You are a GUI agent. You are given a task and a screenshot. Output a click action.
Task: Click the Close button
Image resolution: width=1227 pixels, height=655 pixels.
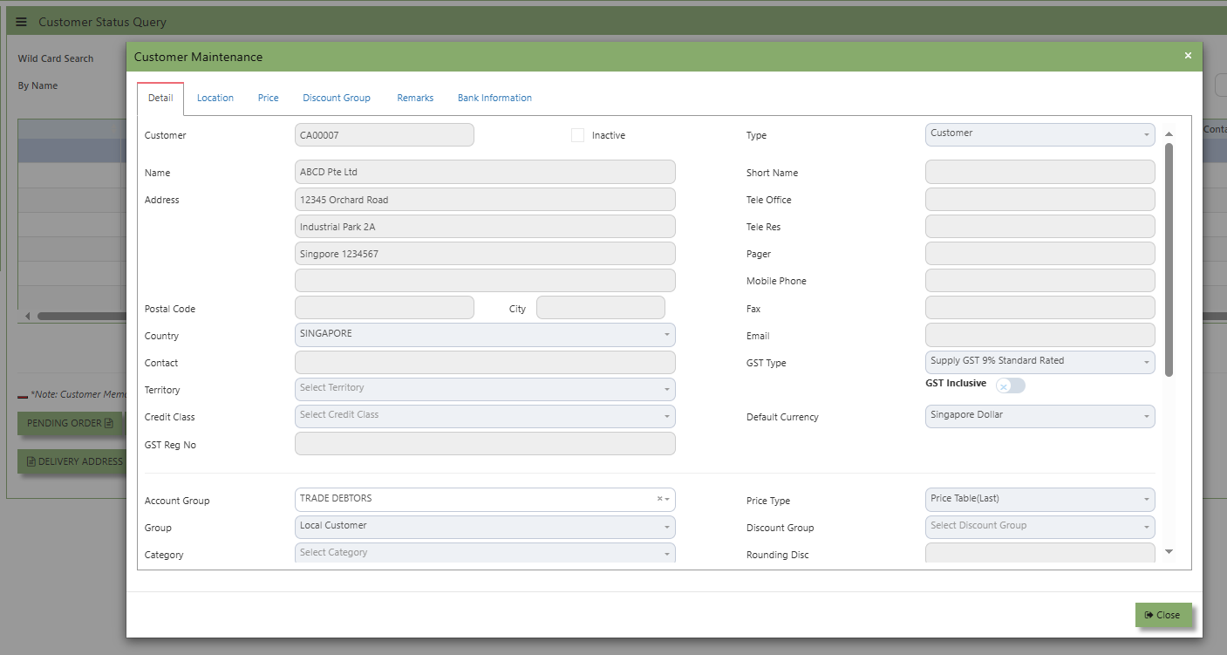tap(1162, 615)
